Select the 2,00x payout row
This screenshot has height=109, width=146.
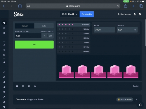point(74,42)
